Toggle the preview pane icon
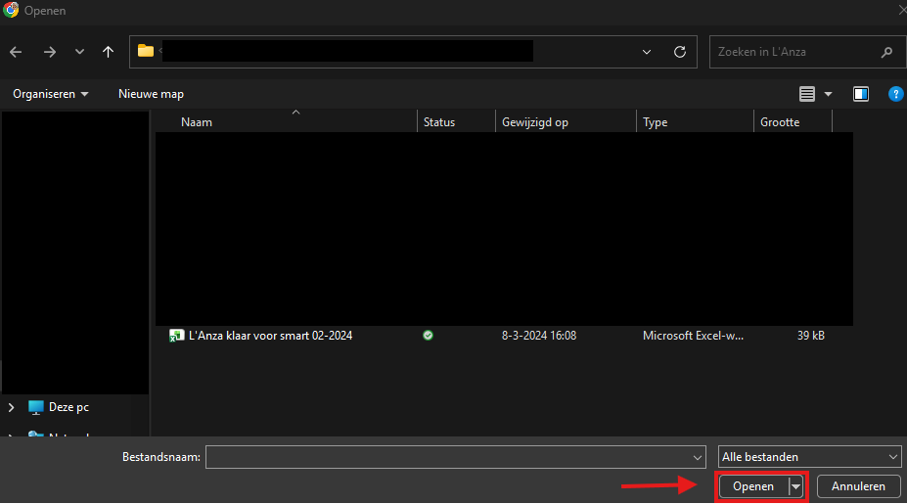 pos(861,94)
